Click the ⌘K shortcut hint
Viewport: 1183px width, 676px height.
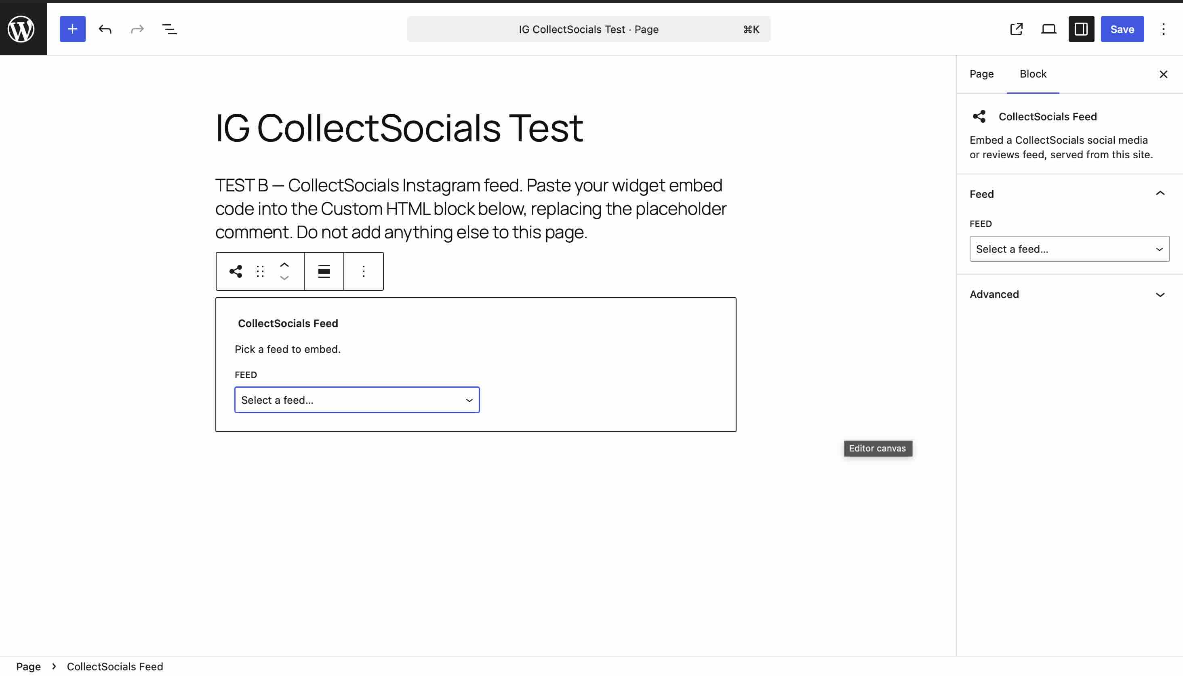(x=751, y=29)
